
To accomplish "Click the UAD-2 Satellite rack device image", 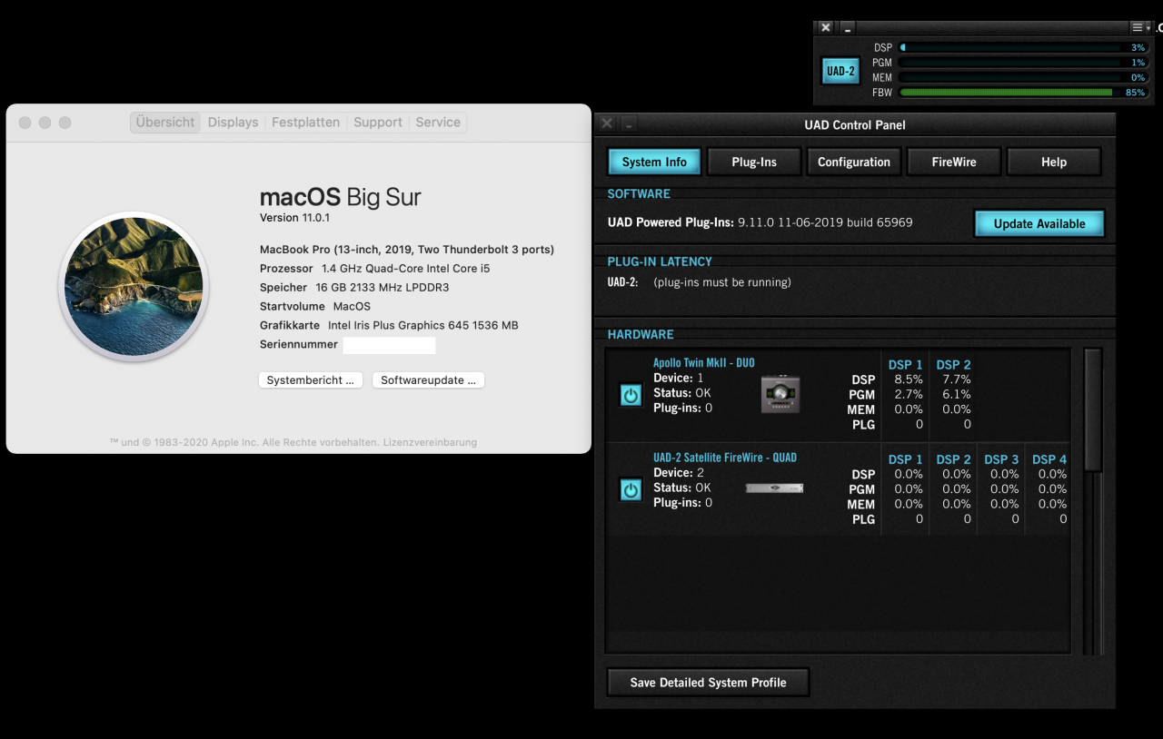I will pos(775,488).
